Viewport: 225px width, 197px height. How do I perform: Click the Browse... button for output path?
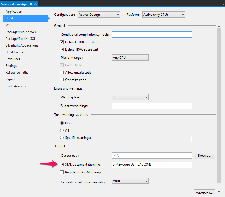204,156
